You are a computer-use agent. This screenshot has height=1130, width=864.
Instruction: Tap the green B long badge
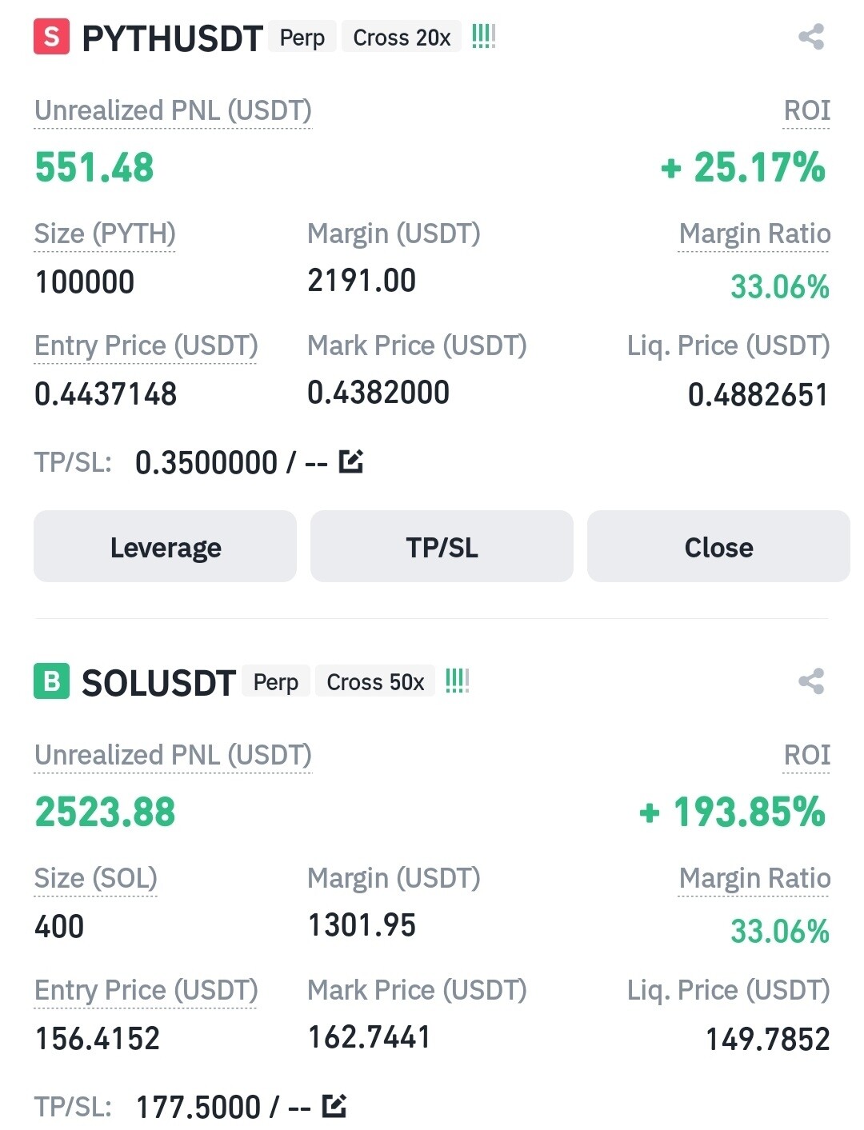[x=51, y=681]
